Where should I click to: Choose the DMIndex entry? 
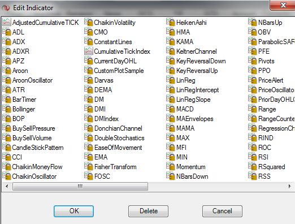tap(106, 119)
